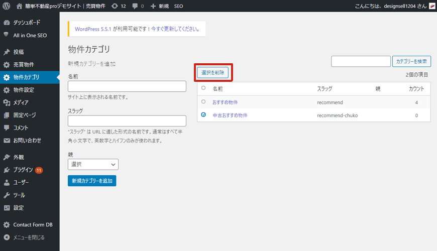The width and height of the screenshot is (437, 251).
Task: Collapse the menu with メニューを閉じる icon
Action: [x=7, y=237]
